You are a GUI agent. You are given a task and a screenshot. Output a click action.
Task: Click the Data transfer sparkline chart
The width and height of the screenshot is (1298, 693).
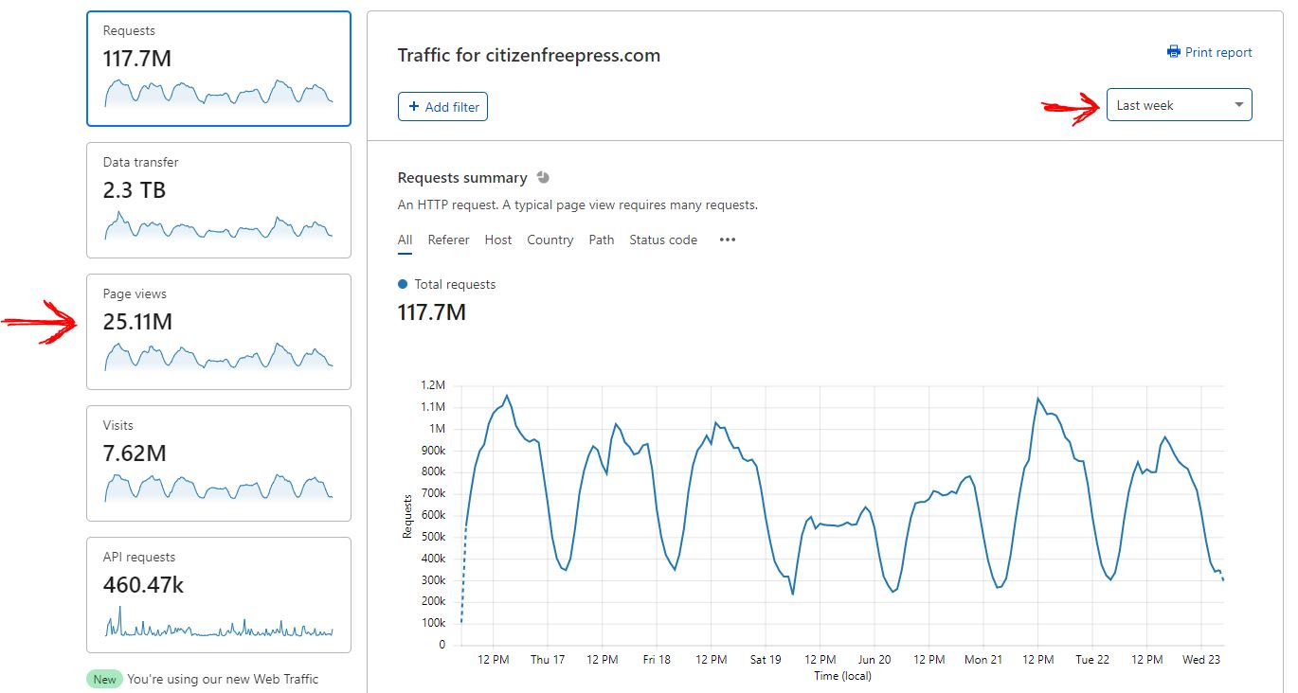[x=218, y=225]
